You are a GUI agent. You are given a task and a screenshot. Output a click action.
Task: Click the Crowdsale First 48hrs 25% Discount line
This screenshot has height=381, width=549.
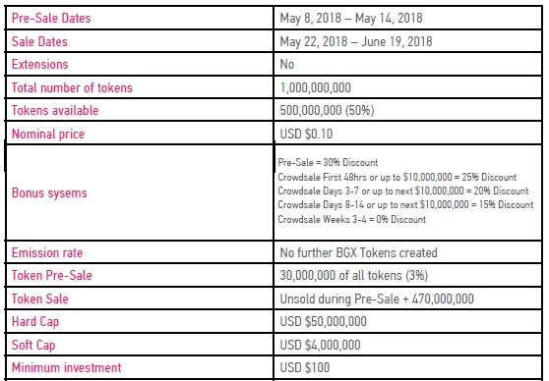(x=397, y=177)
